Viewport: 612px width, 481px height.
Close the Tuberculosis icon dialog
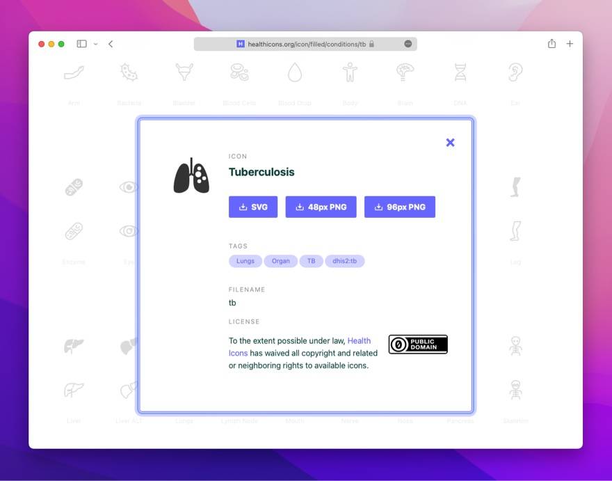click(x=450, y=143)
